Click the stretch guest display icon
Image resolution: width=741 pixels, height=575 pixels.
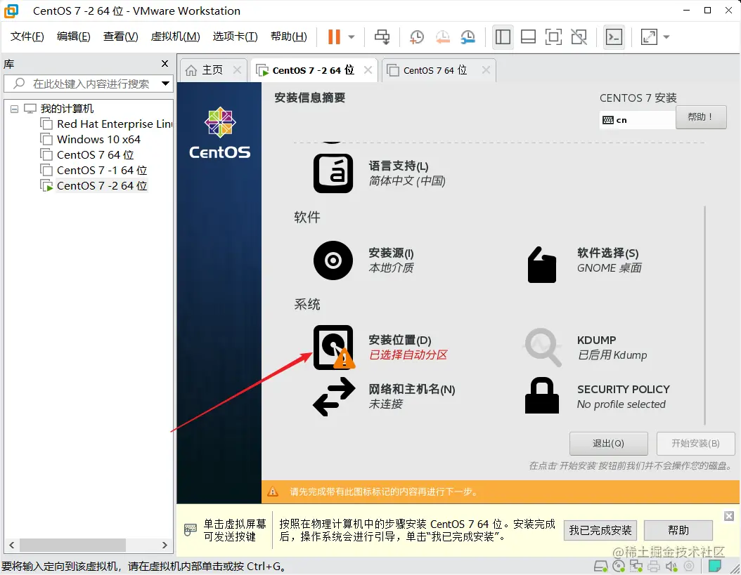point(649,37)
